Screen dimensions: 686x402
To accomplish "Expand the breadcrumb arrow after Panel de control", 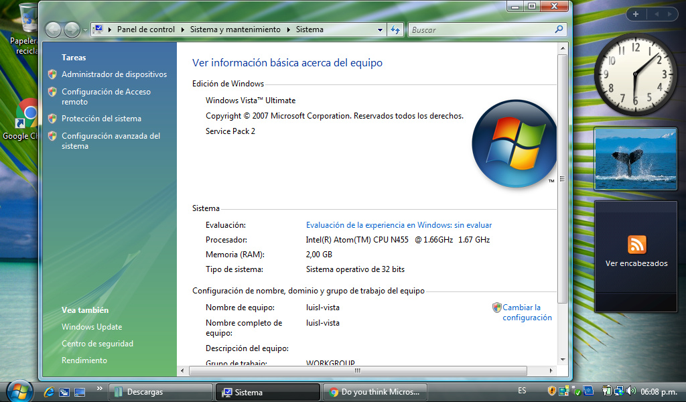I will pos(182,29).
